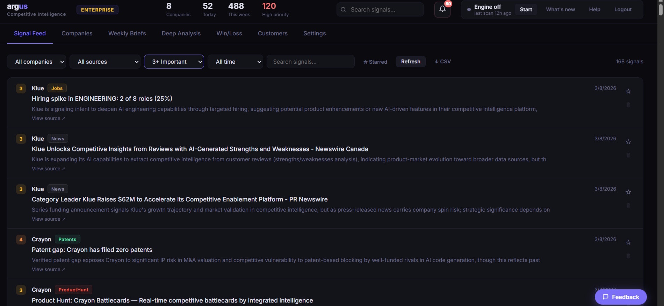Start the scanning engine
664x306 pixels.
coord(526,9)
